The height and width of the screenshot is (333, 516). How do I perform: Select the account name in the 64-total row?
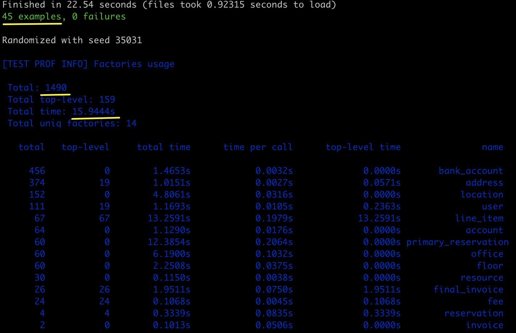(484, 231)
